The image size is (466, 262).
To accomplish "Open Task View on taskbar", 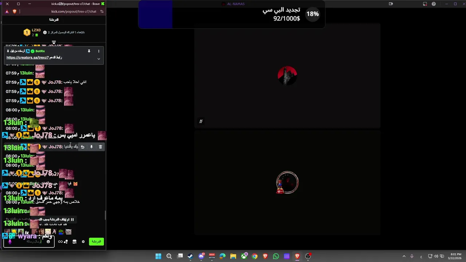I will point(180,256).
